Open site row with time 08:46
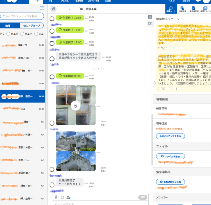Viewport: 211px width, 205px height. [23, 84]
